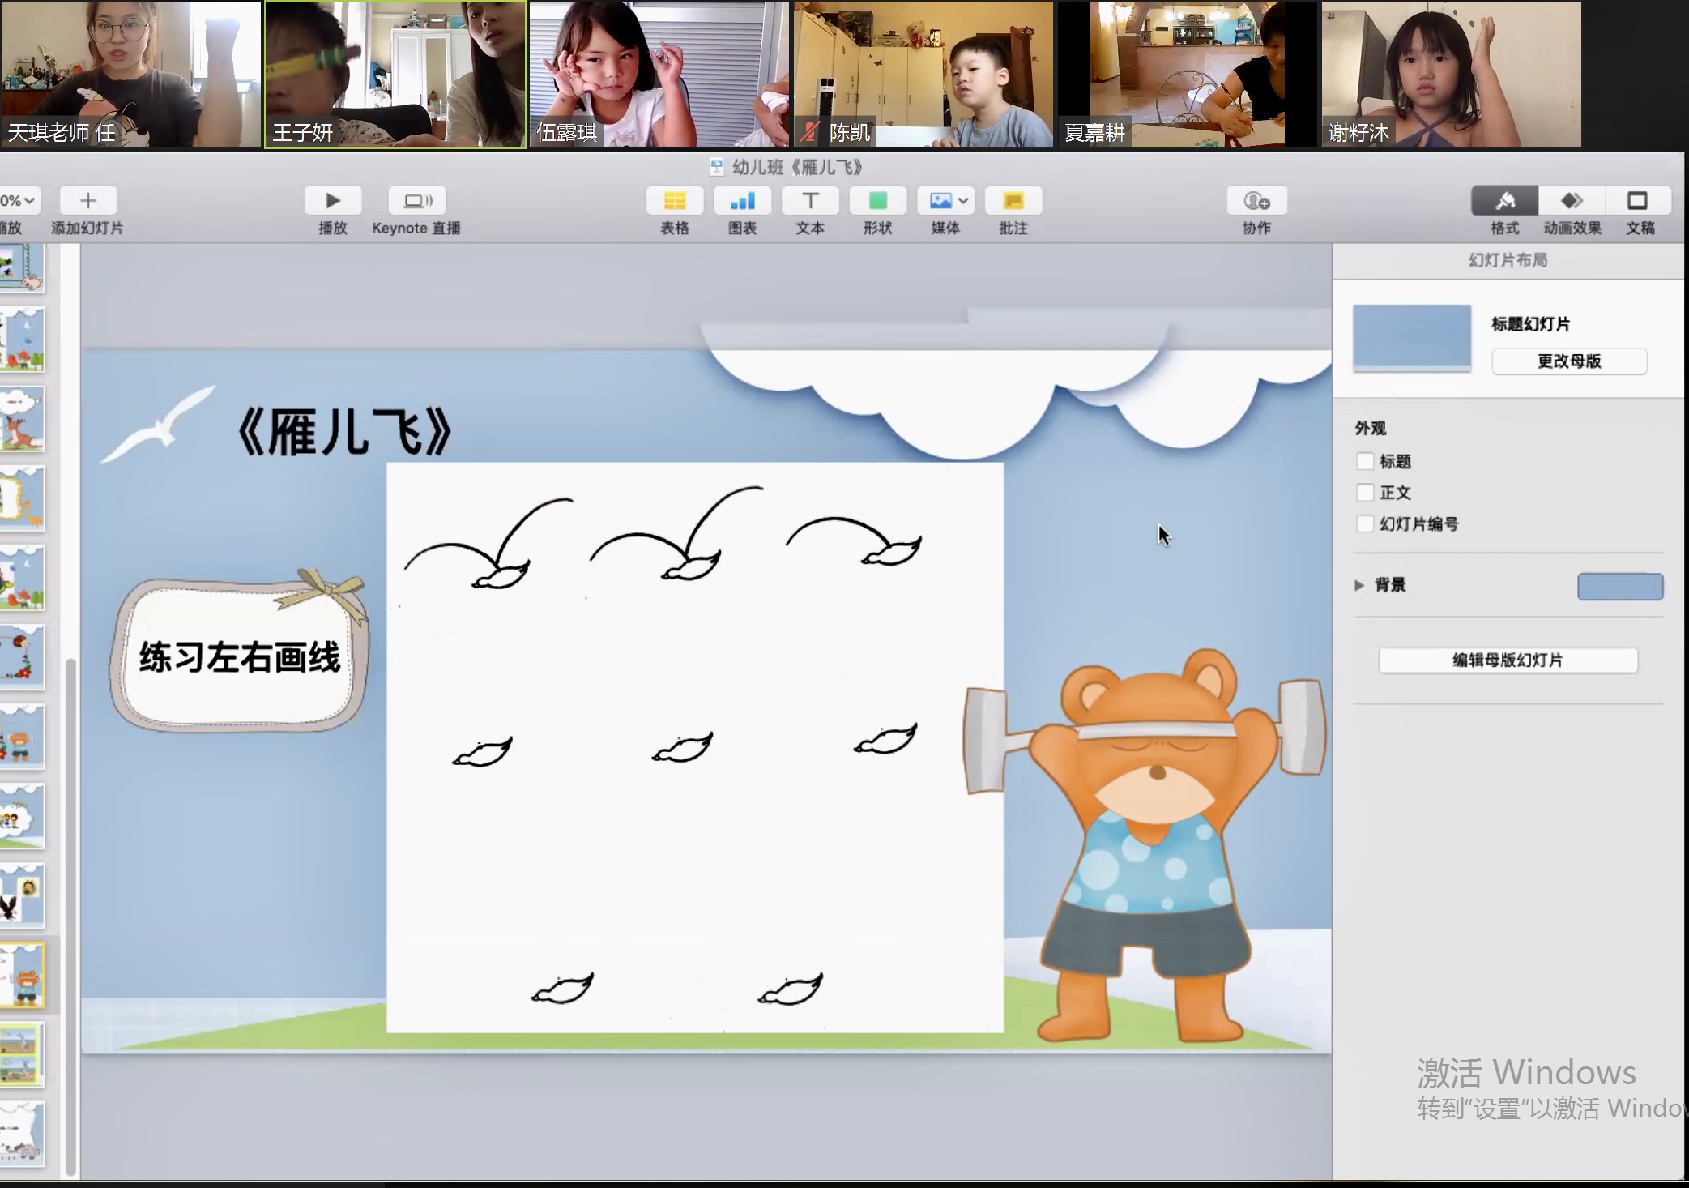Click the 编辑母版幻灯片 button
Viewport: 1689px width, 1188px height.
click(x=1508, y=660)
